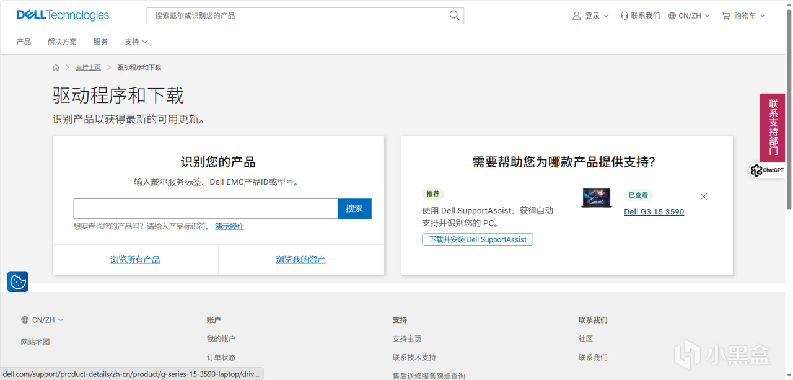Click the 推荐 badge
The width and height of the screenshot is (793, 380).
point(433,193)
